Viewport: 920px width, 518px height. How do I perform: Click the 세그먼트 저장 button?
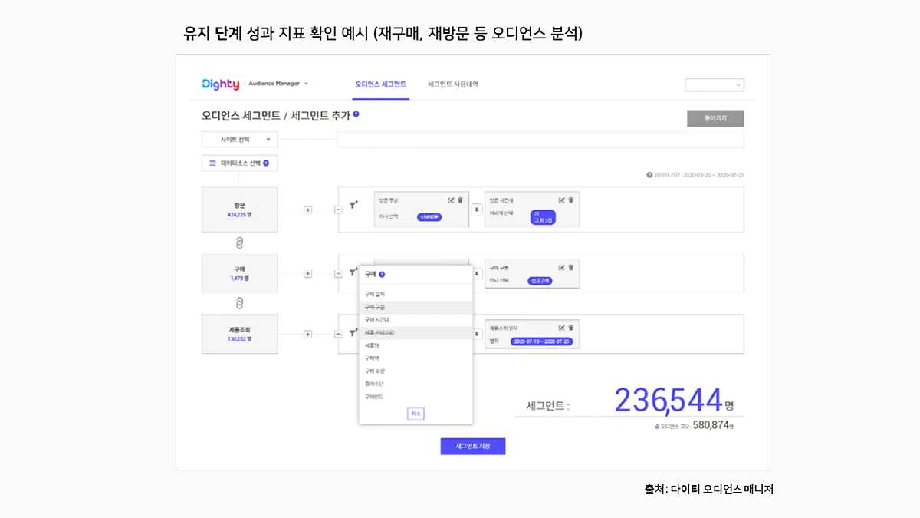pos(473,446)
